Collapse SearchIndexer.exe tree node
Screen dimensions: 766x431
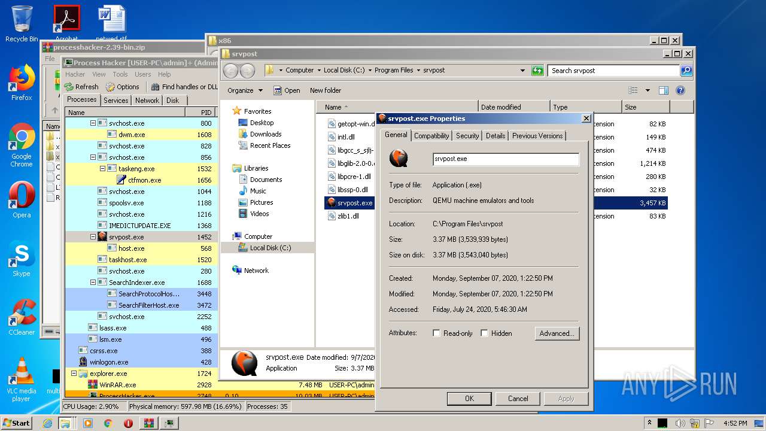[93, 283]
